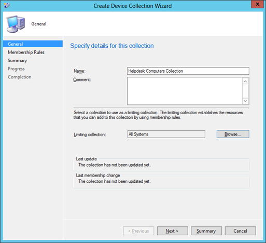The height and width of the screenshot is (243, 266).
Task: Click the Last update group box text
Action: 115,165
